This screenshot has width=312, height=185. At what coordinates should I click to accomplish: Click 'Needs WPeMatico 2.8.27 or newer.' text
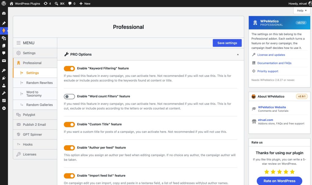[x=273, y=80]
